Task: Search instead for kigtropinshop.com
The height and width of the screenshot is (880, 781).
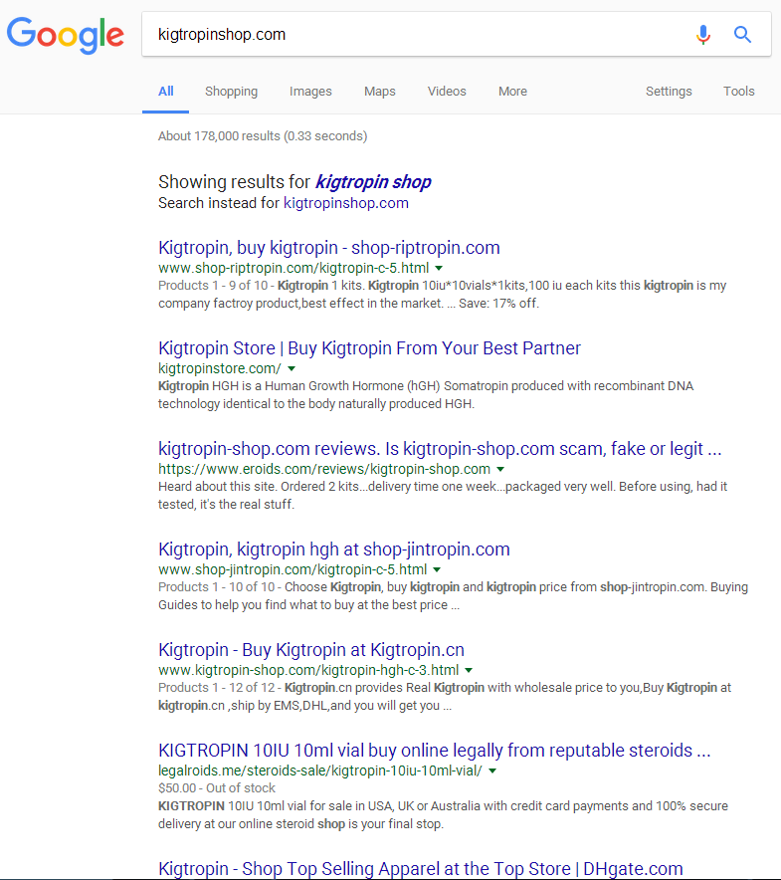Action: [x=345, y=203]
